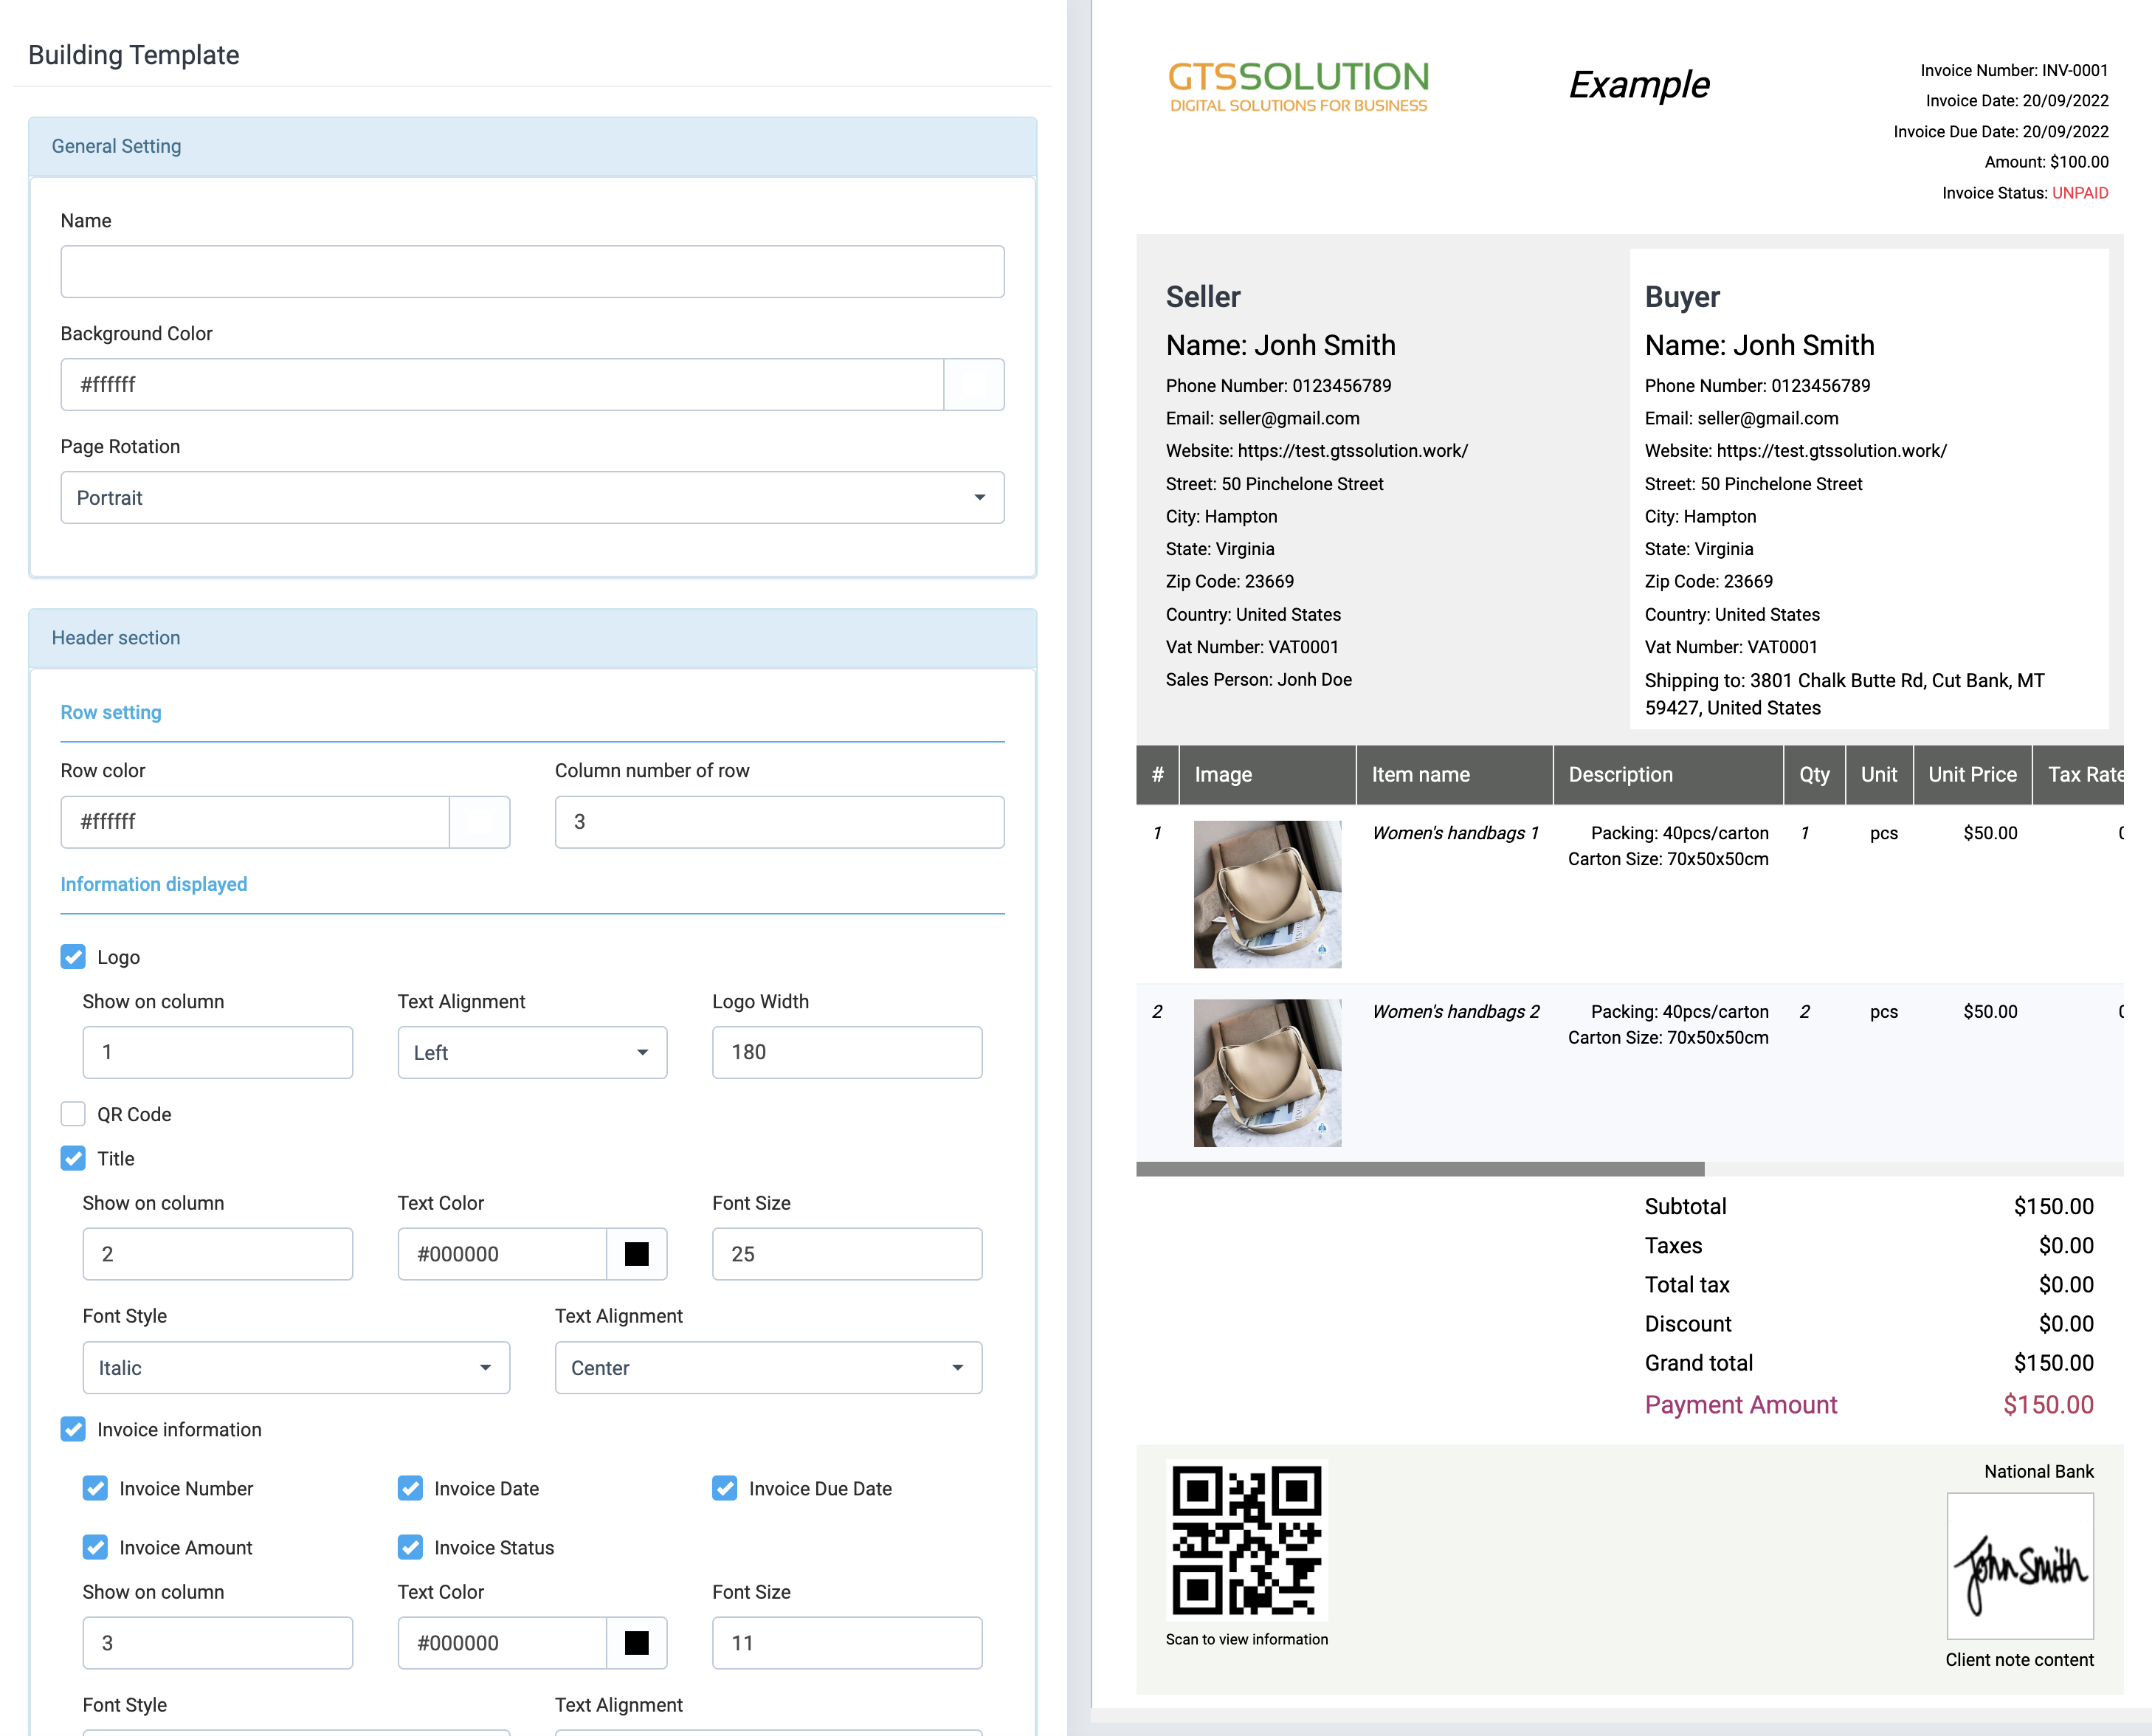Edit the Column number of row field
The width and height of the screenshot is (2152, 1736).
(779, 821)
